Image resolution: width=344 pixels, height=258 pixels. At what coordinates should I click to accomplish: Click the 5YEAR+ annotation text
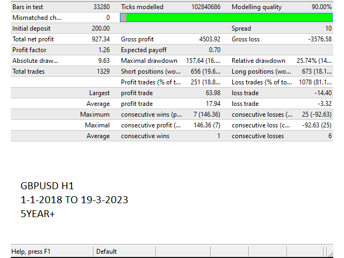(38, 214)
